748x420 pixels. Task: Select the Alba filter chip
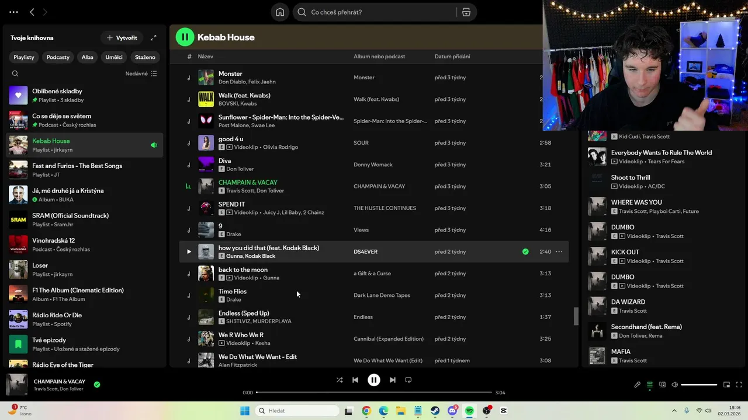pos(88,57)
